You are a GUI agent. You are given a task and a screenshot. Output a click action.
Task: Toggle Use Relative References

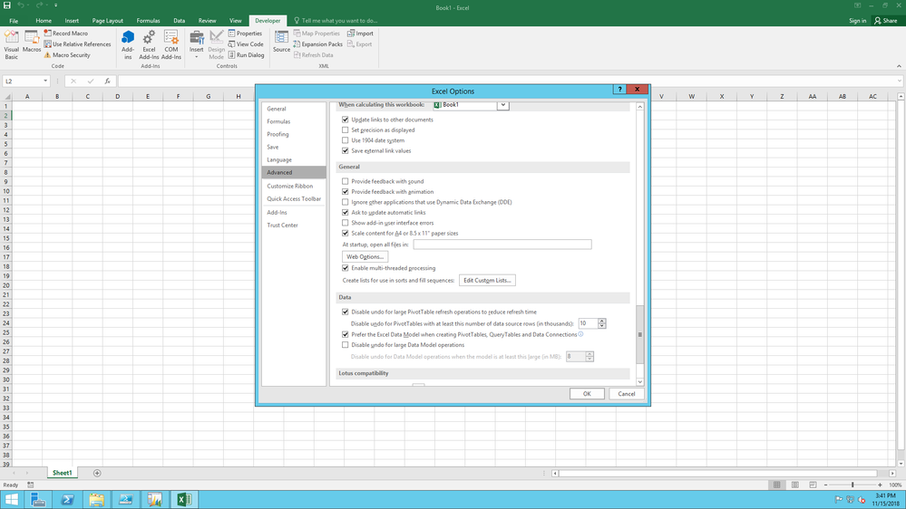[x=77, y=44]
